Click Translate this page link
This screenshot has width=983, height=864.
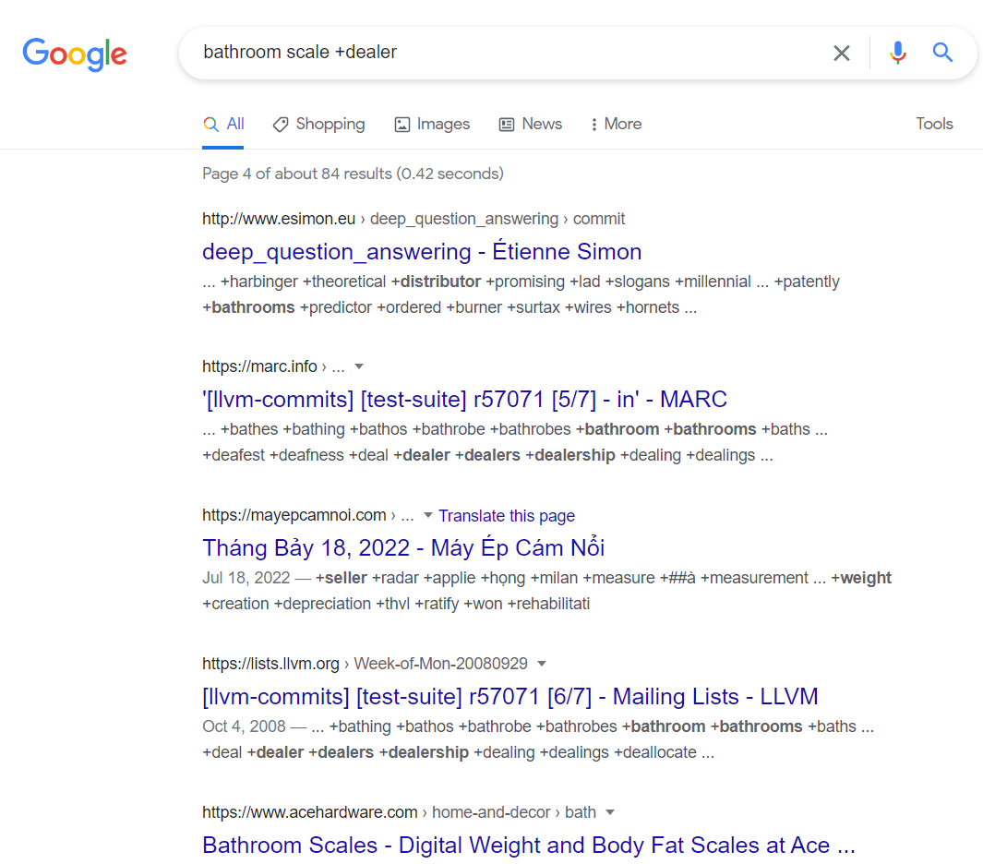(x=507, y=515)
